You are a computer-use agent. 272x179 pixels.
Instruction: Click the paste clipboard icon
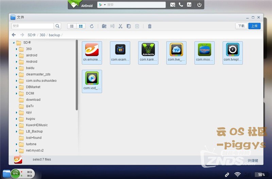coord(137,26)
